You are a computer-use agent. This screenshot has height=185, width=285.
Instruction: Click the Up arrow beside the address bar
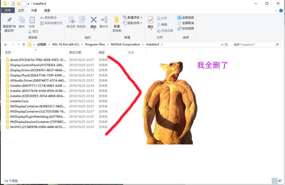pos(24,45)
